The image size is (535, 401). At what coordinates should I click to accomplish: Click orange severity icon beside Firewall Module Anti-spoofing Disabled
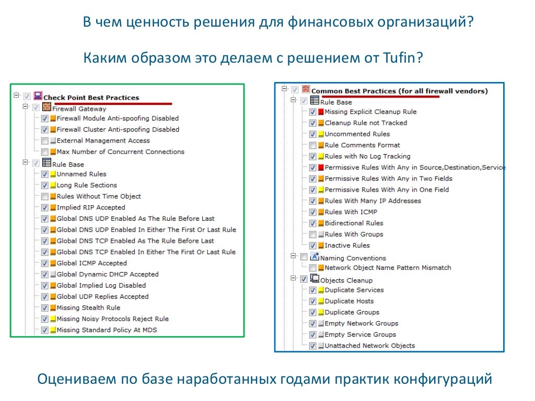53,119
